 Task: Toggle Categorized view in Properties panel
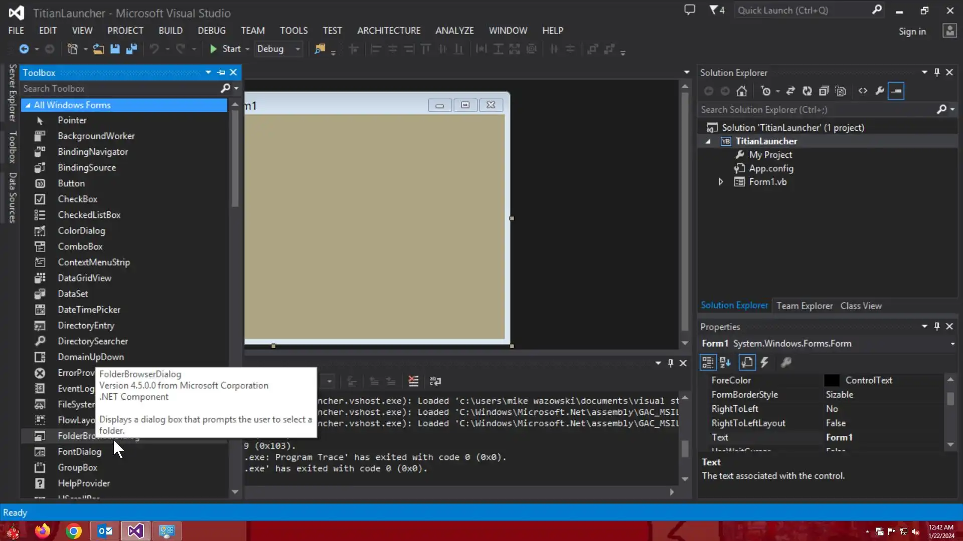(708, 362)
